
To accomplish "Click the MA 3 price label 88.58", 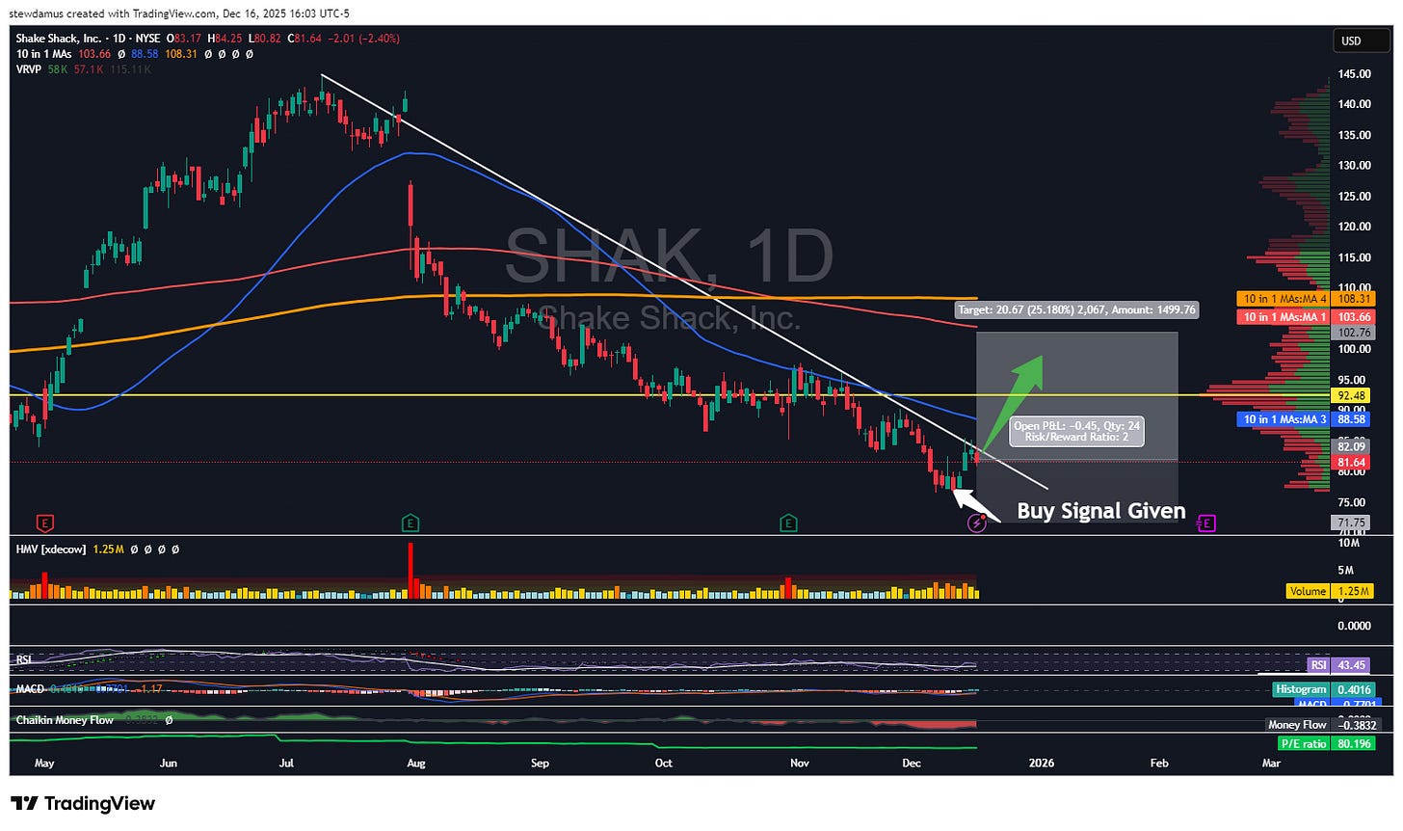I will (1304, 419).
